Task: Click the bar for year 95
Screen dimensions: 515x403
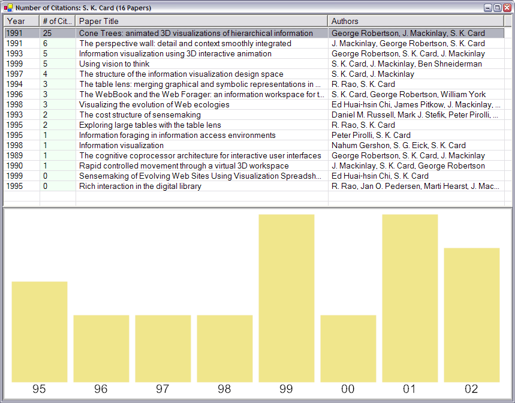Action: [x=40, y=332]
